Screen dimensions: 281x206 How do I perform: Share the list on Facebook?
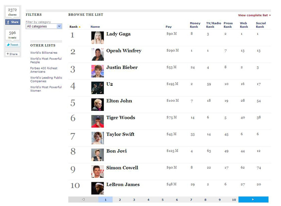(13, 22)
